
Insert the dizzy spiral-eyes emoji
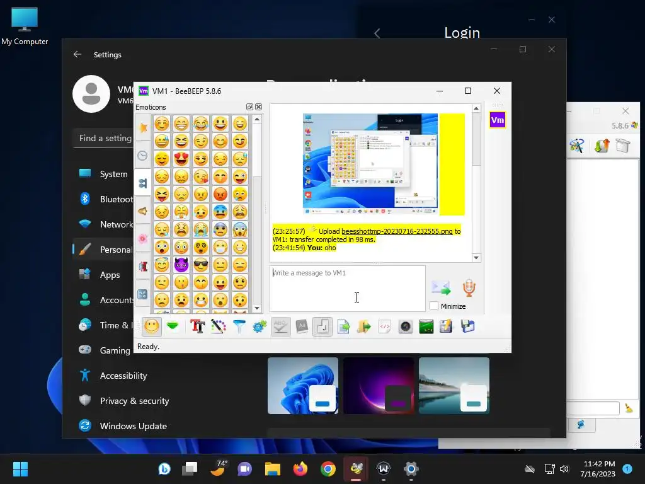[x=201, y=247]
